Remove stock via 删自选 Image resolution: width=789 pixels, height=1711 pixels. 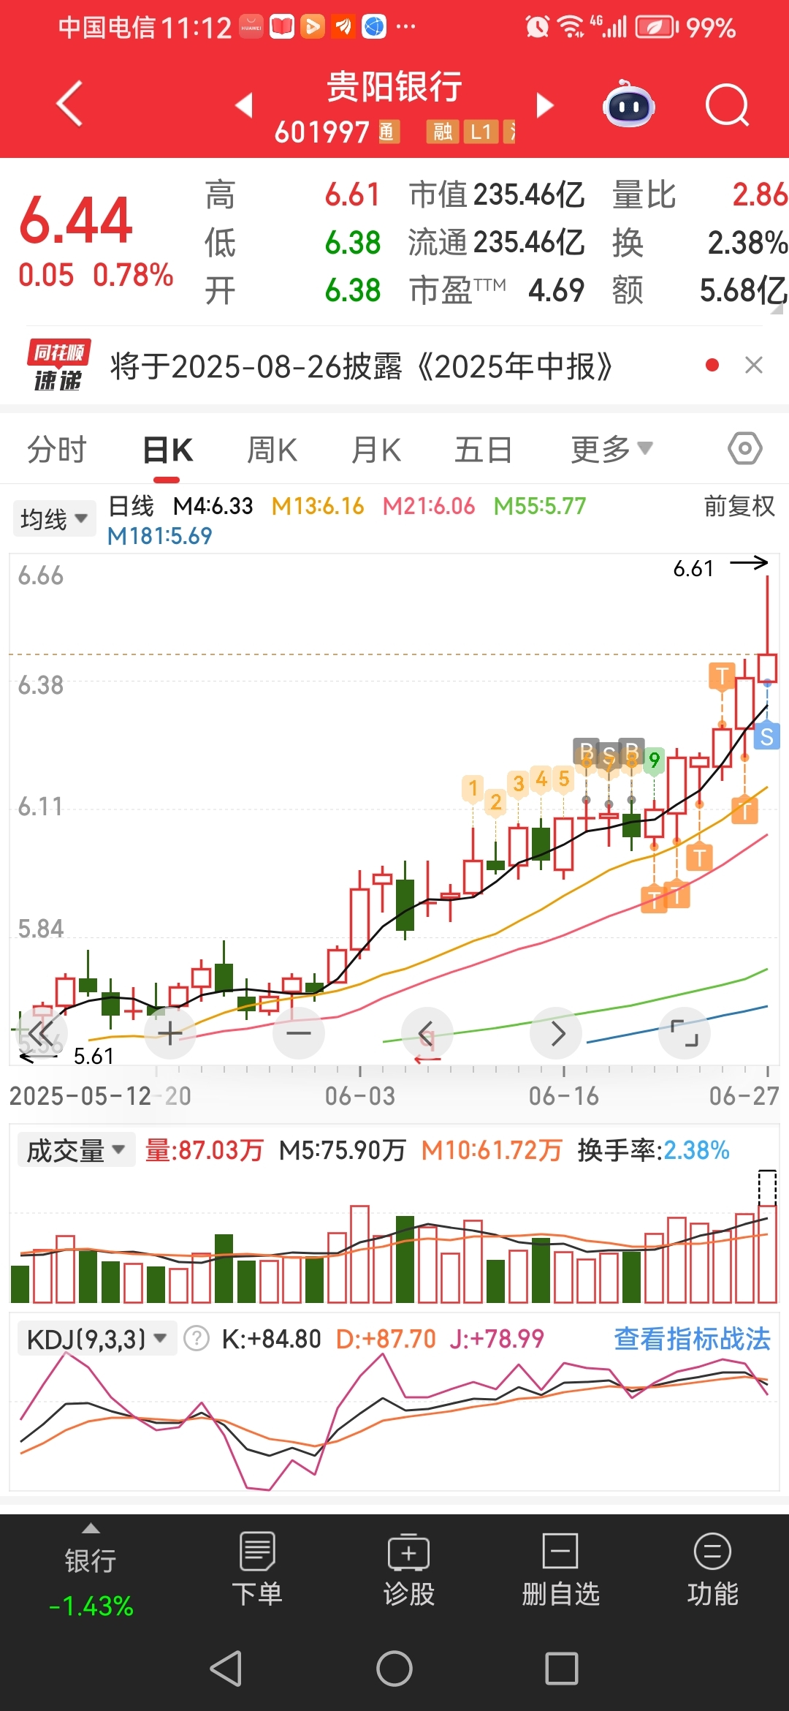pyautogui.click(x=560, y=1571)
